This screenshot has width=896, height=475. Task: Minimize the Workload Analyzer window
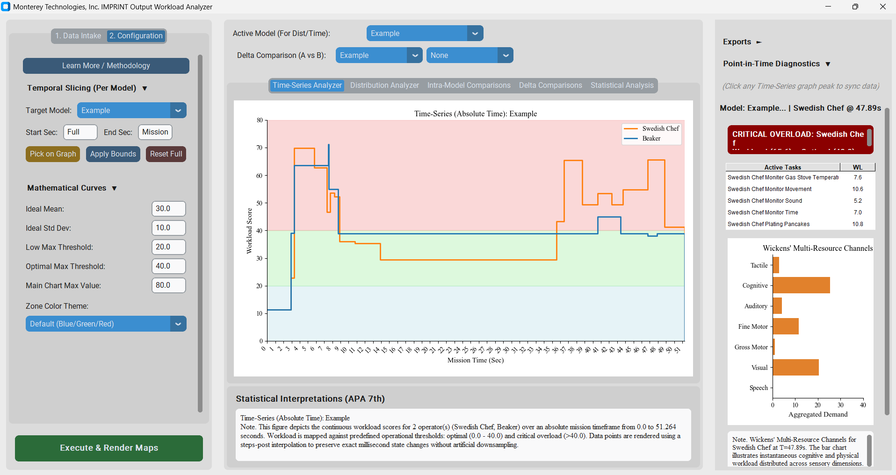(828, 7)
